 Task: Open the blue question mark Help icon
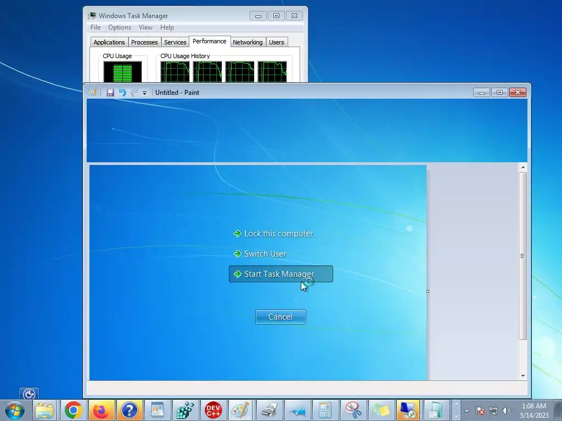130,410
